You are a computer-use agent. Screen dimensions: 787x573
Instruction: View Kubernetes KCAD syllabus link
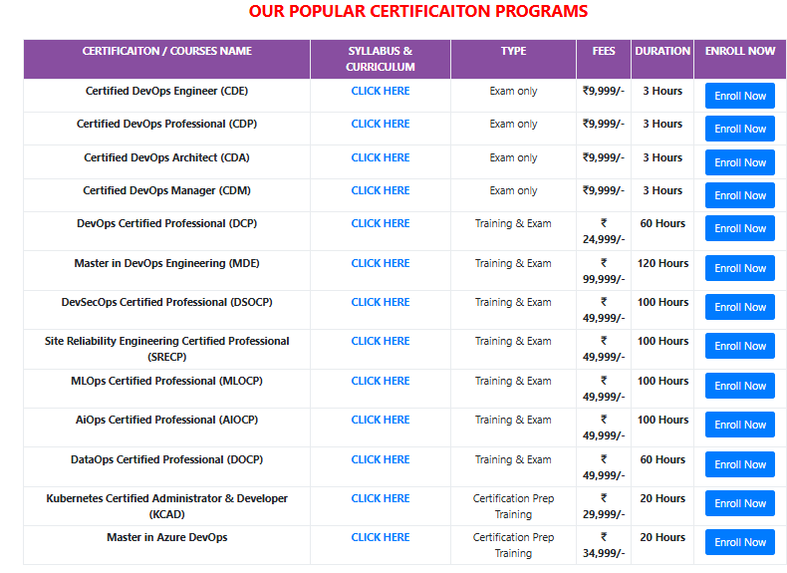click(x=380, y=498)
